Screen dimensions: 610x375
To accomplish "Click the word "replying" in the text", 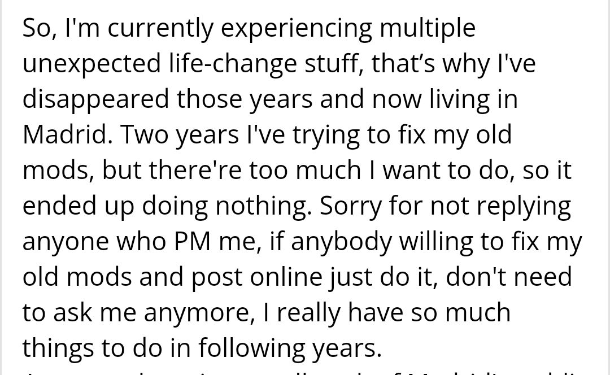I will (x=524, y=207).
